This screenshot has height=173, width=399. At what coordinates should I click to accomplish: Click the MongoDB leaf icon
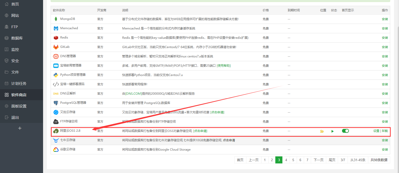point(56,19)
